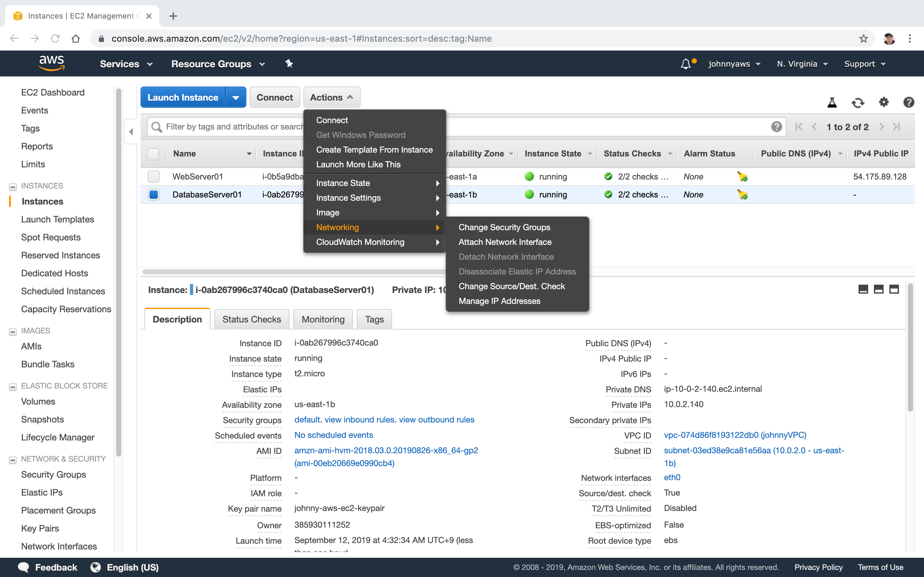Open the AWS home logo
The height and width of the screenshot is (577, 924).
[x=52, y=63]
